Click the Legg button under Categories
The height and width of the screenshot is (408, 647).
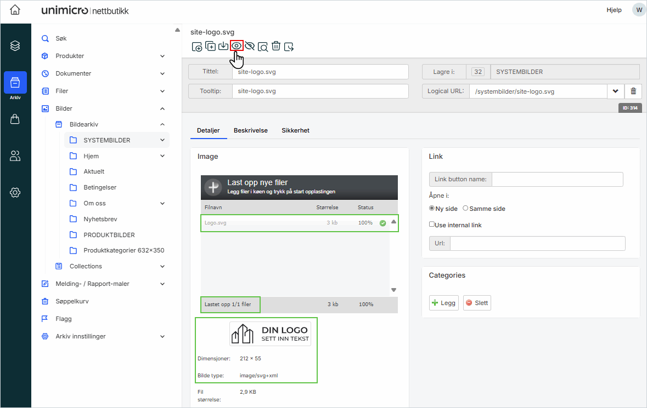pos(443,303)
